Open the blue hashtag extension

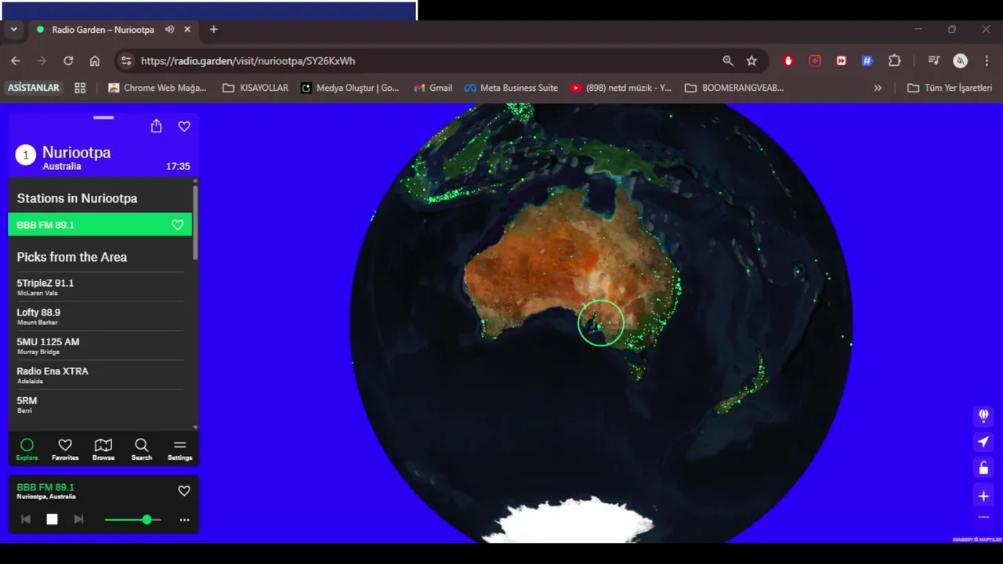point(867,60)
